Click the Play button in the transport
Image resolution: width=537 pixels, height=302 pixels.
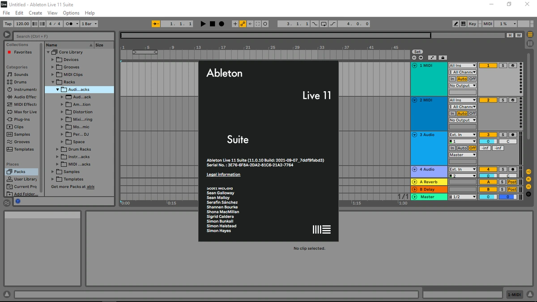click(203, 24)
